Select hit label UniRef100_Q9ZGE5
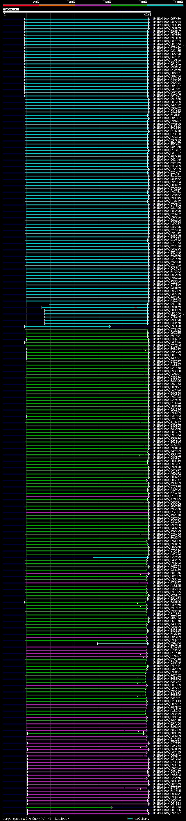186x821 pixels. [x=167, y=332]
